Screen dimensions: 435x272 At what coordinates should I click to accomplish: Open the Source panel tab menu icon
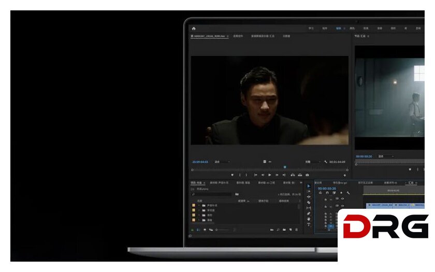(x=228, y=36)
